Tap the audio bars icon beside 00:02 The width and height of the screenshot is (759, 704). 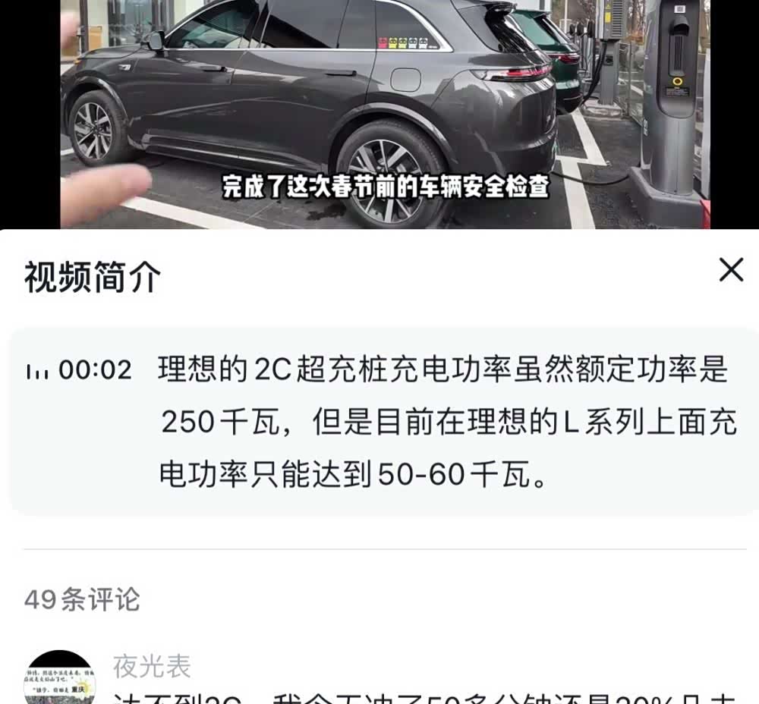click(37, 372)
